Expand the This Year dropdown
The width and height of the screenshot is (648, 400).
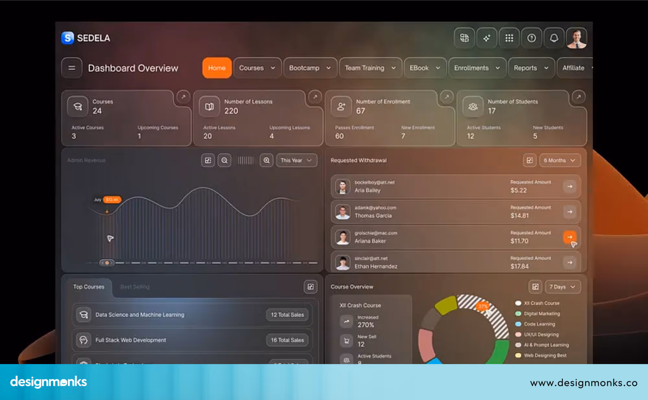click(296, 161)
